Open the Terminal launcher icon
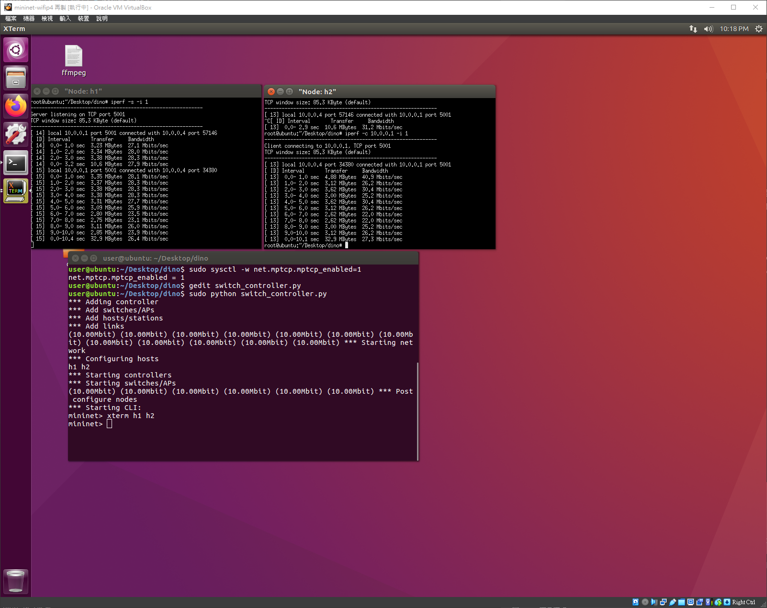This screenshot has width=767, height=608. click(x=16, y=163)
